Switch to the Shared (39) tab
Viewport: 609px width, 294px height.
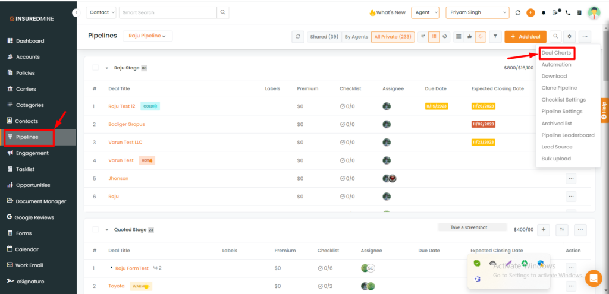(x=324, y=36)
